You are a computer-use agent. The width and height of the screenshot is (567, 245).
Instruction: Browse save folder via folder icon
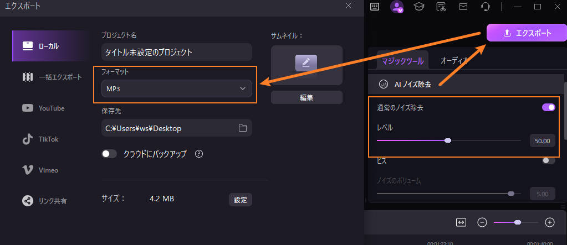click(242, 128)
